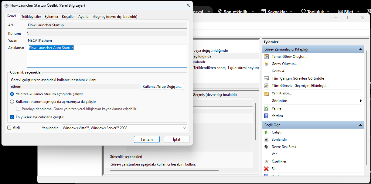Screen dimensions: 371x184
Task: Click the user account ethem field
Action: coord(74,87)
